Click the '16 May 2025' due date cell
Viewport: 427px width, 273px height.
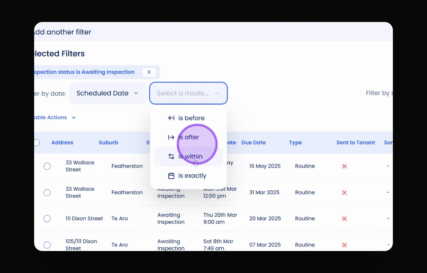(x=265, y=166)
